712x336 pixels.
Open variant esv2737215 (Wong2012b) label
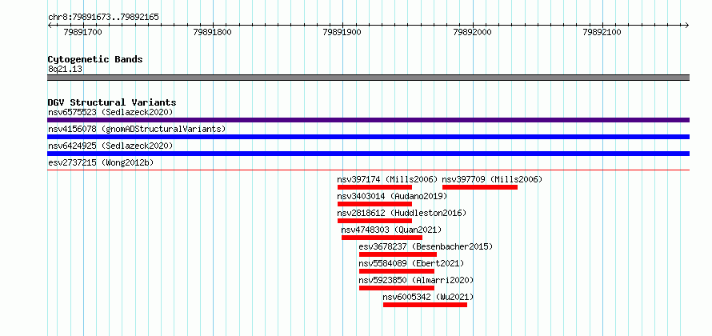[x=99, y=162]
